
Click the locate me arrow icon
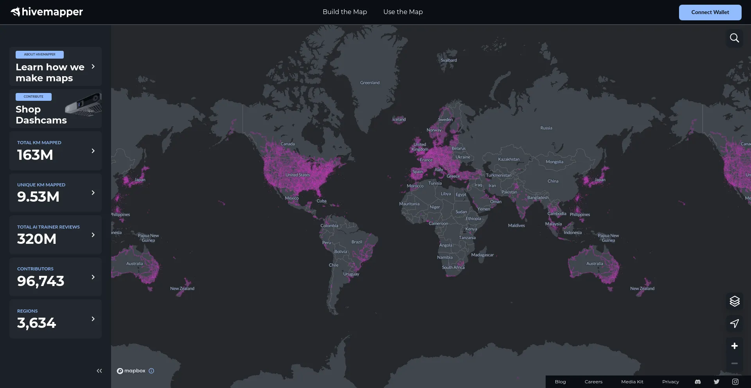(734, 324)
